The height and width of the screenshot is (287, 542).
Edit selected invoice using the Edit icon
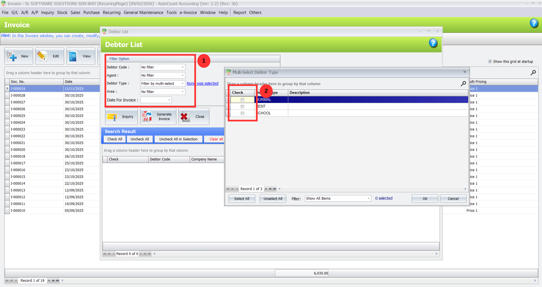[49, 56]
